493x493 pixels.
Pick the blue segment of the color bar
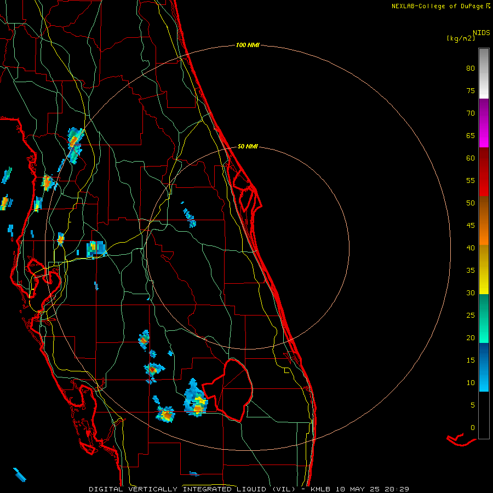pyautogui.click(x=484, y=367)
